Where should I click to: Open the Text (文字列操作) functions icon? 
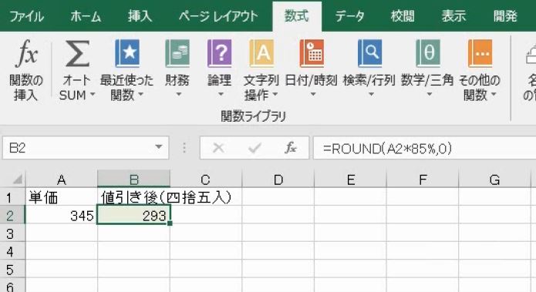pyautogui.click(x=261, y=53)
